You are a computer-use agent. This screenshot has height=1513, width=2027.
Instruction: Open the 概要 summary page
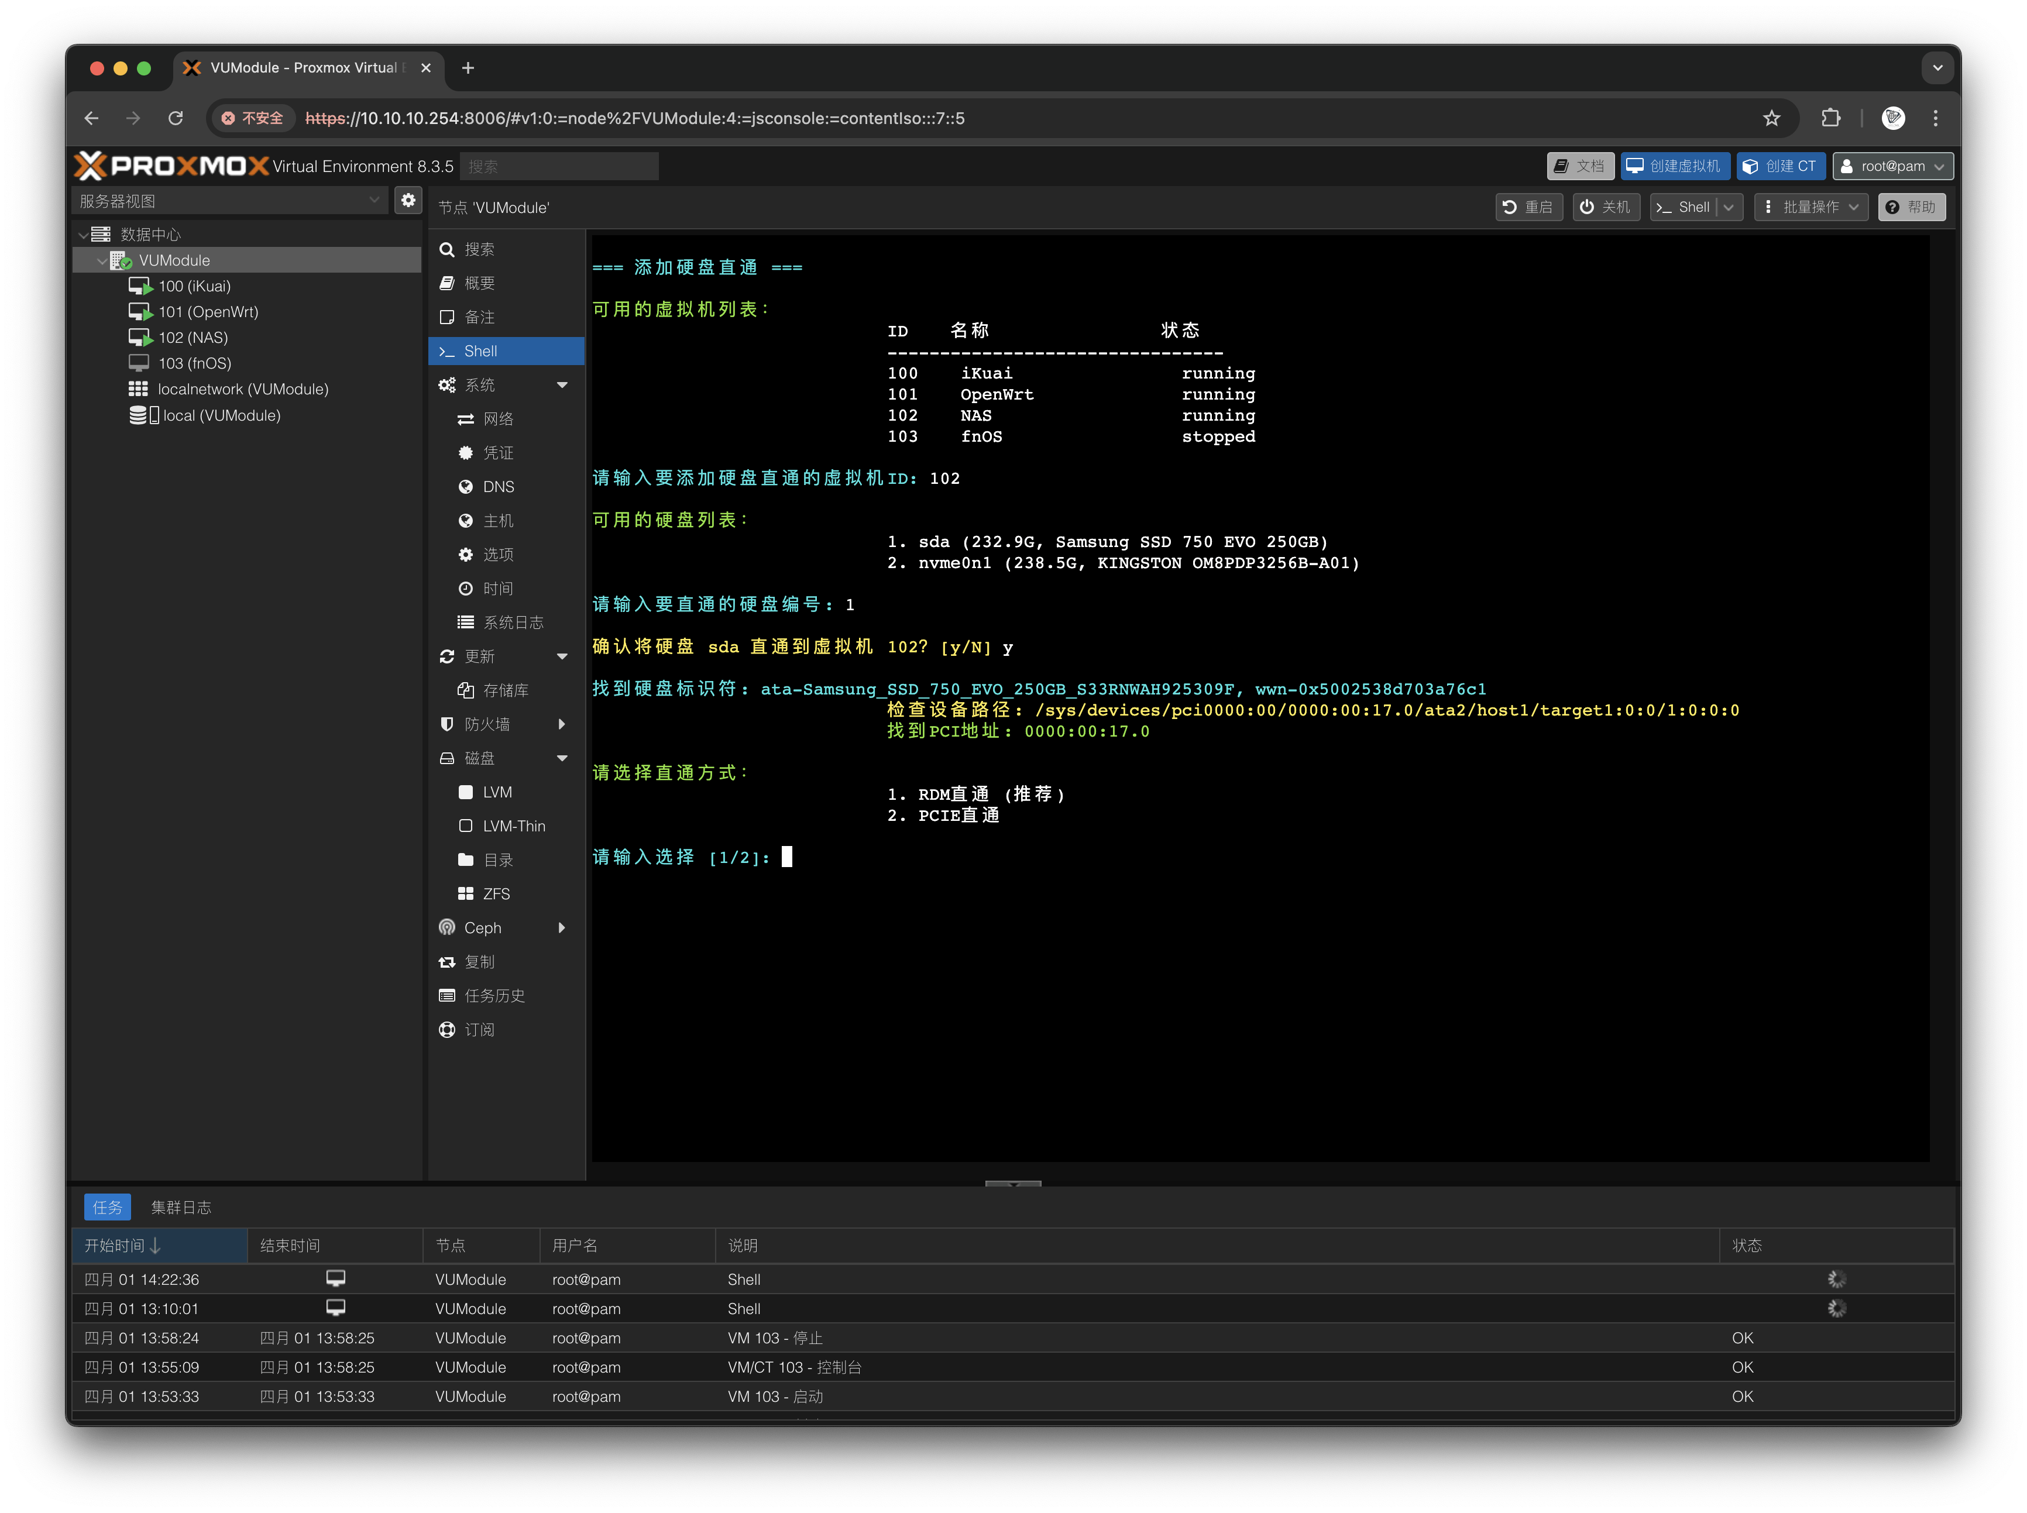[479, 283]
